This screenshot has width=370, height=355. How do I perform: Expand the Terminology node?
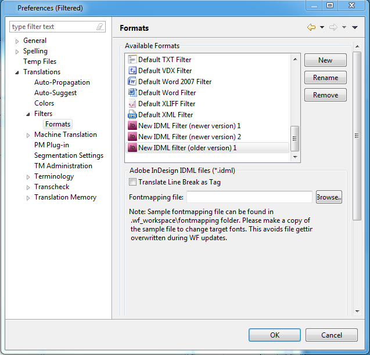(28, 177)
